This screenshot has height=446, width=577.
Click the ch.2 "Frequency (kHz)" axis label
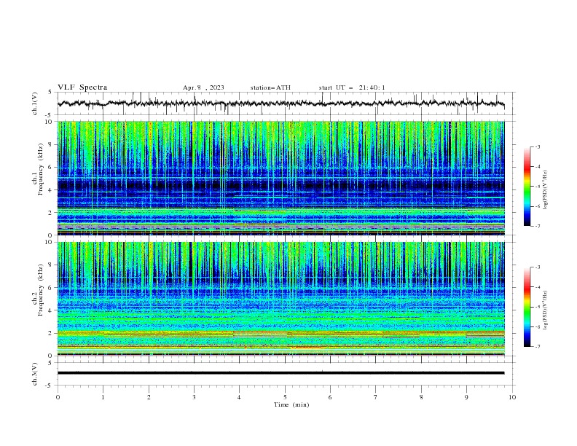[x=41, y=290]
